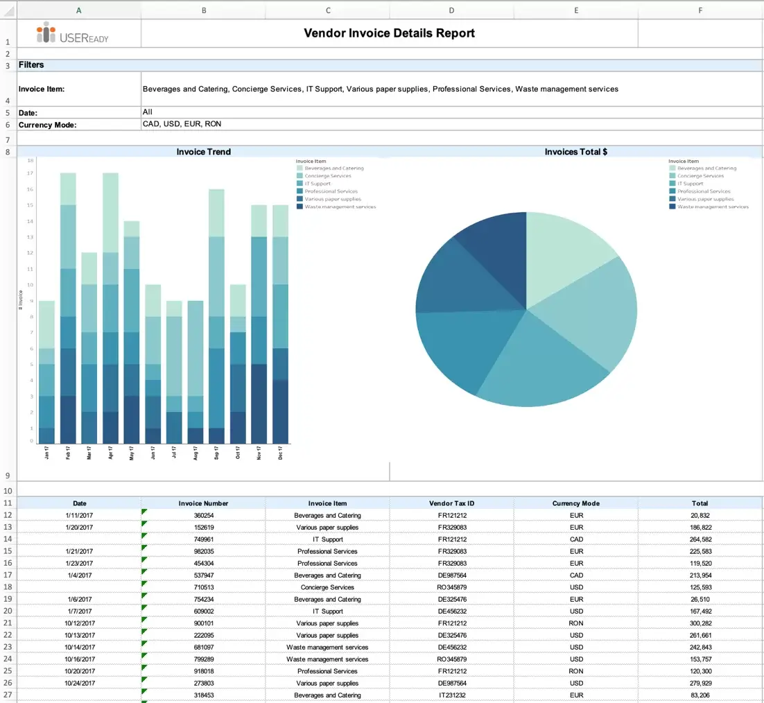Select column A header
764x703 pixels.
click(79, 10)
